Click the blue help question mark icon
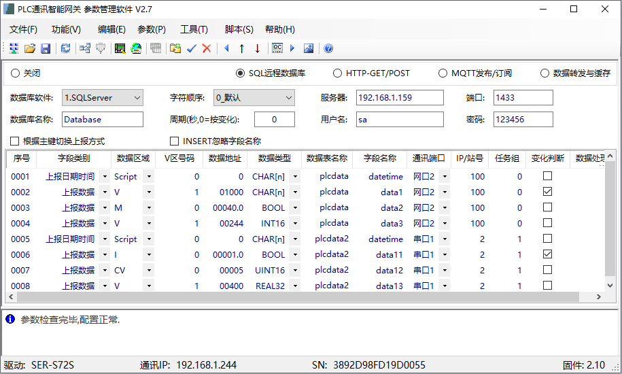Viewport: 622px width, 374px height. click(x=328, y=48)
